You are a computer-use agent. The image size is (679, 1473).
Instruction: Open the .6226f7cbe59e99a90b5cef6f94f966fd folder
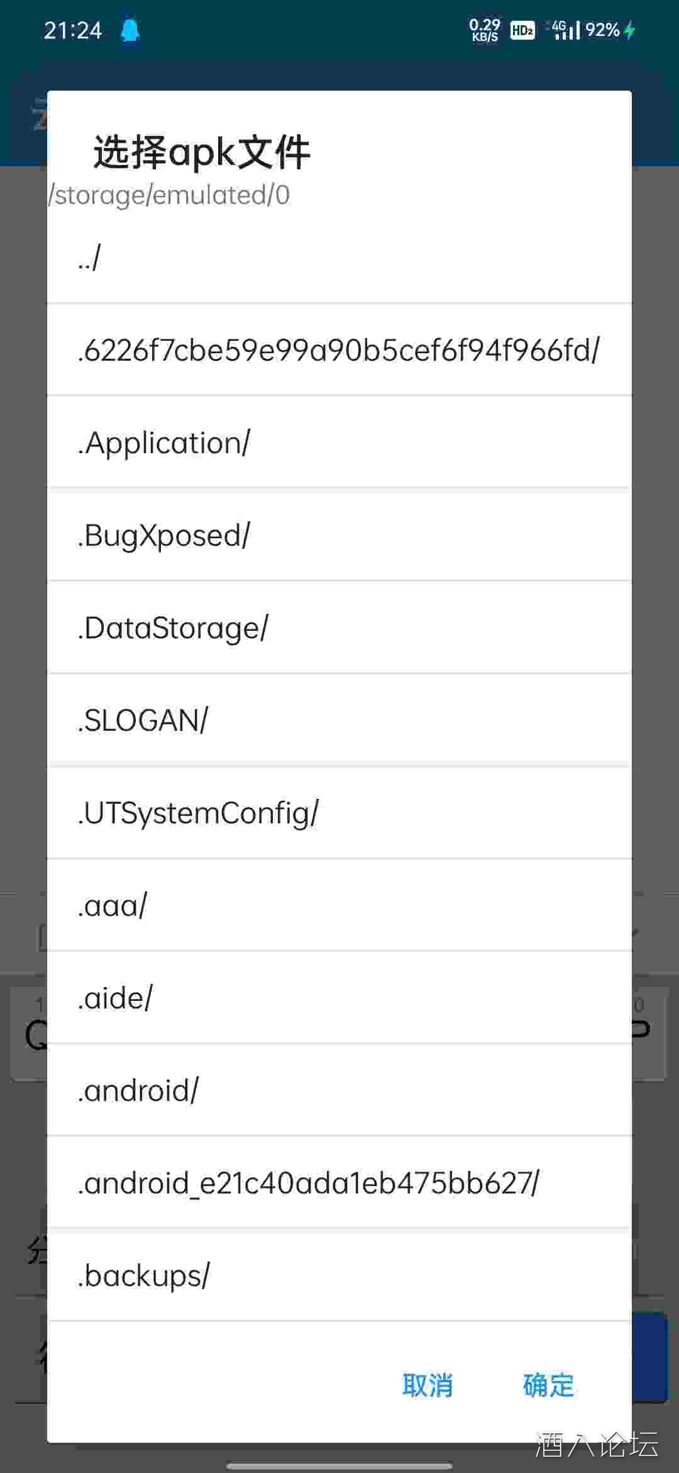pos(339,351)
